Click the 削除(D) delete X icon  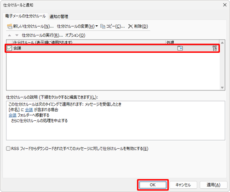point(131,26)
